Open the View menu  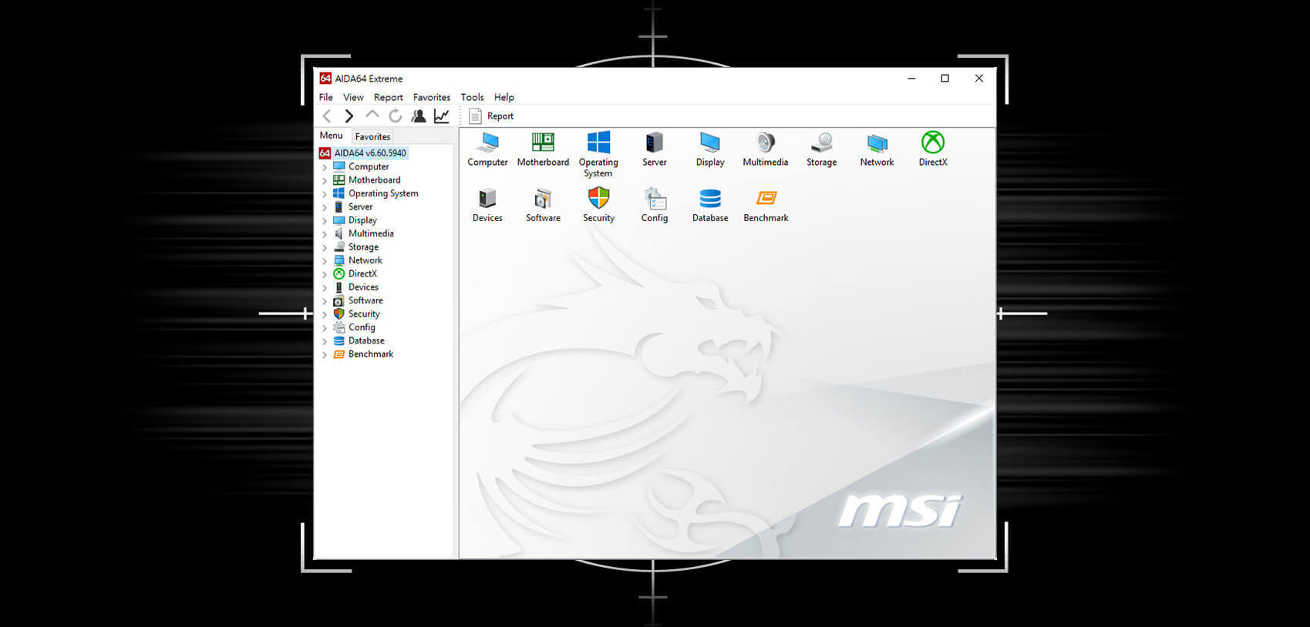353,97
